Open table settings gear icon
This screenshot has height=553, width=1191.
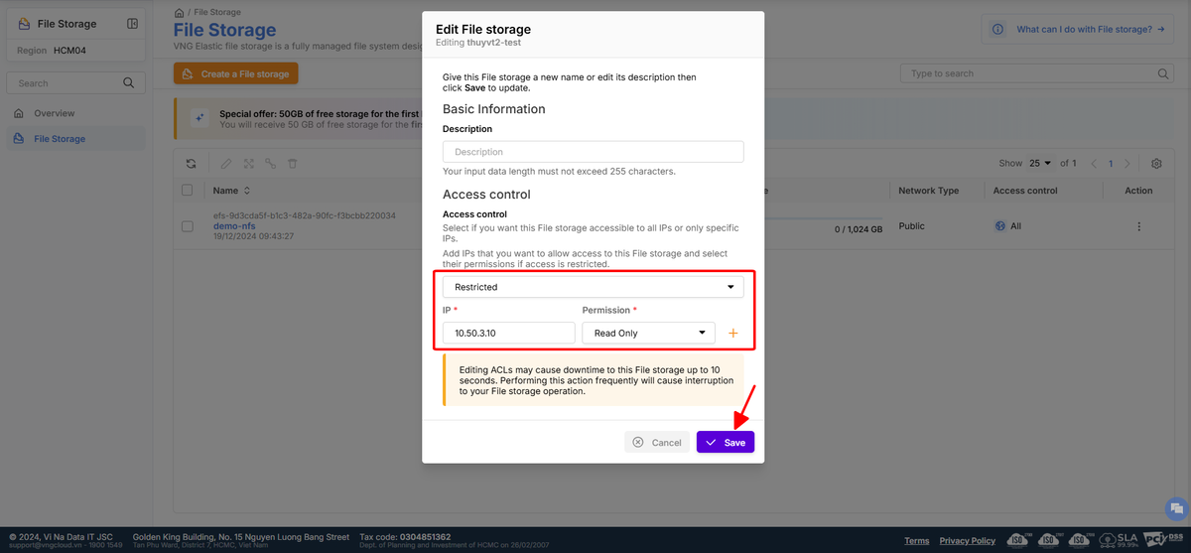[x=1156, y=164]
